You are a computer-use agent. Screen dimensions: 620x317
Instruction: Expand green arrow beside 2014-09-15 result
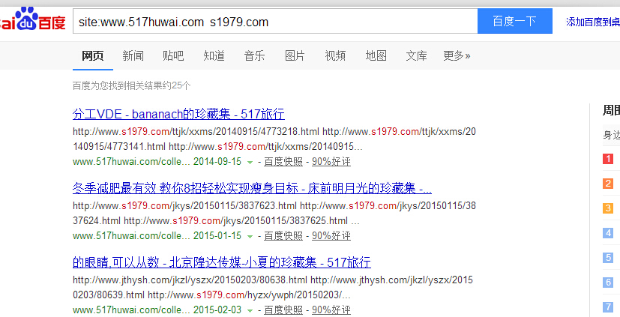pyautogui.click(x=250, y=162)
